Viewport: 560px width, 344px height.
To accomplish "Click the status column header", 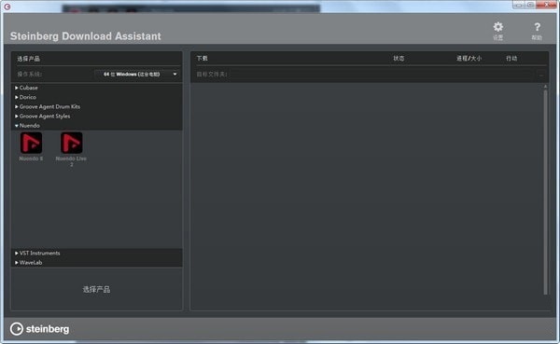I will click(399, 58).
